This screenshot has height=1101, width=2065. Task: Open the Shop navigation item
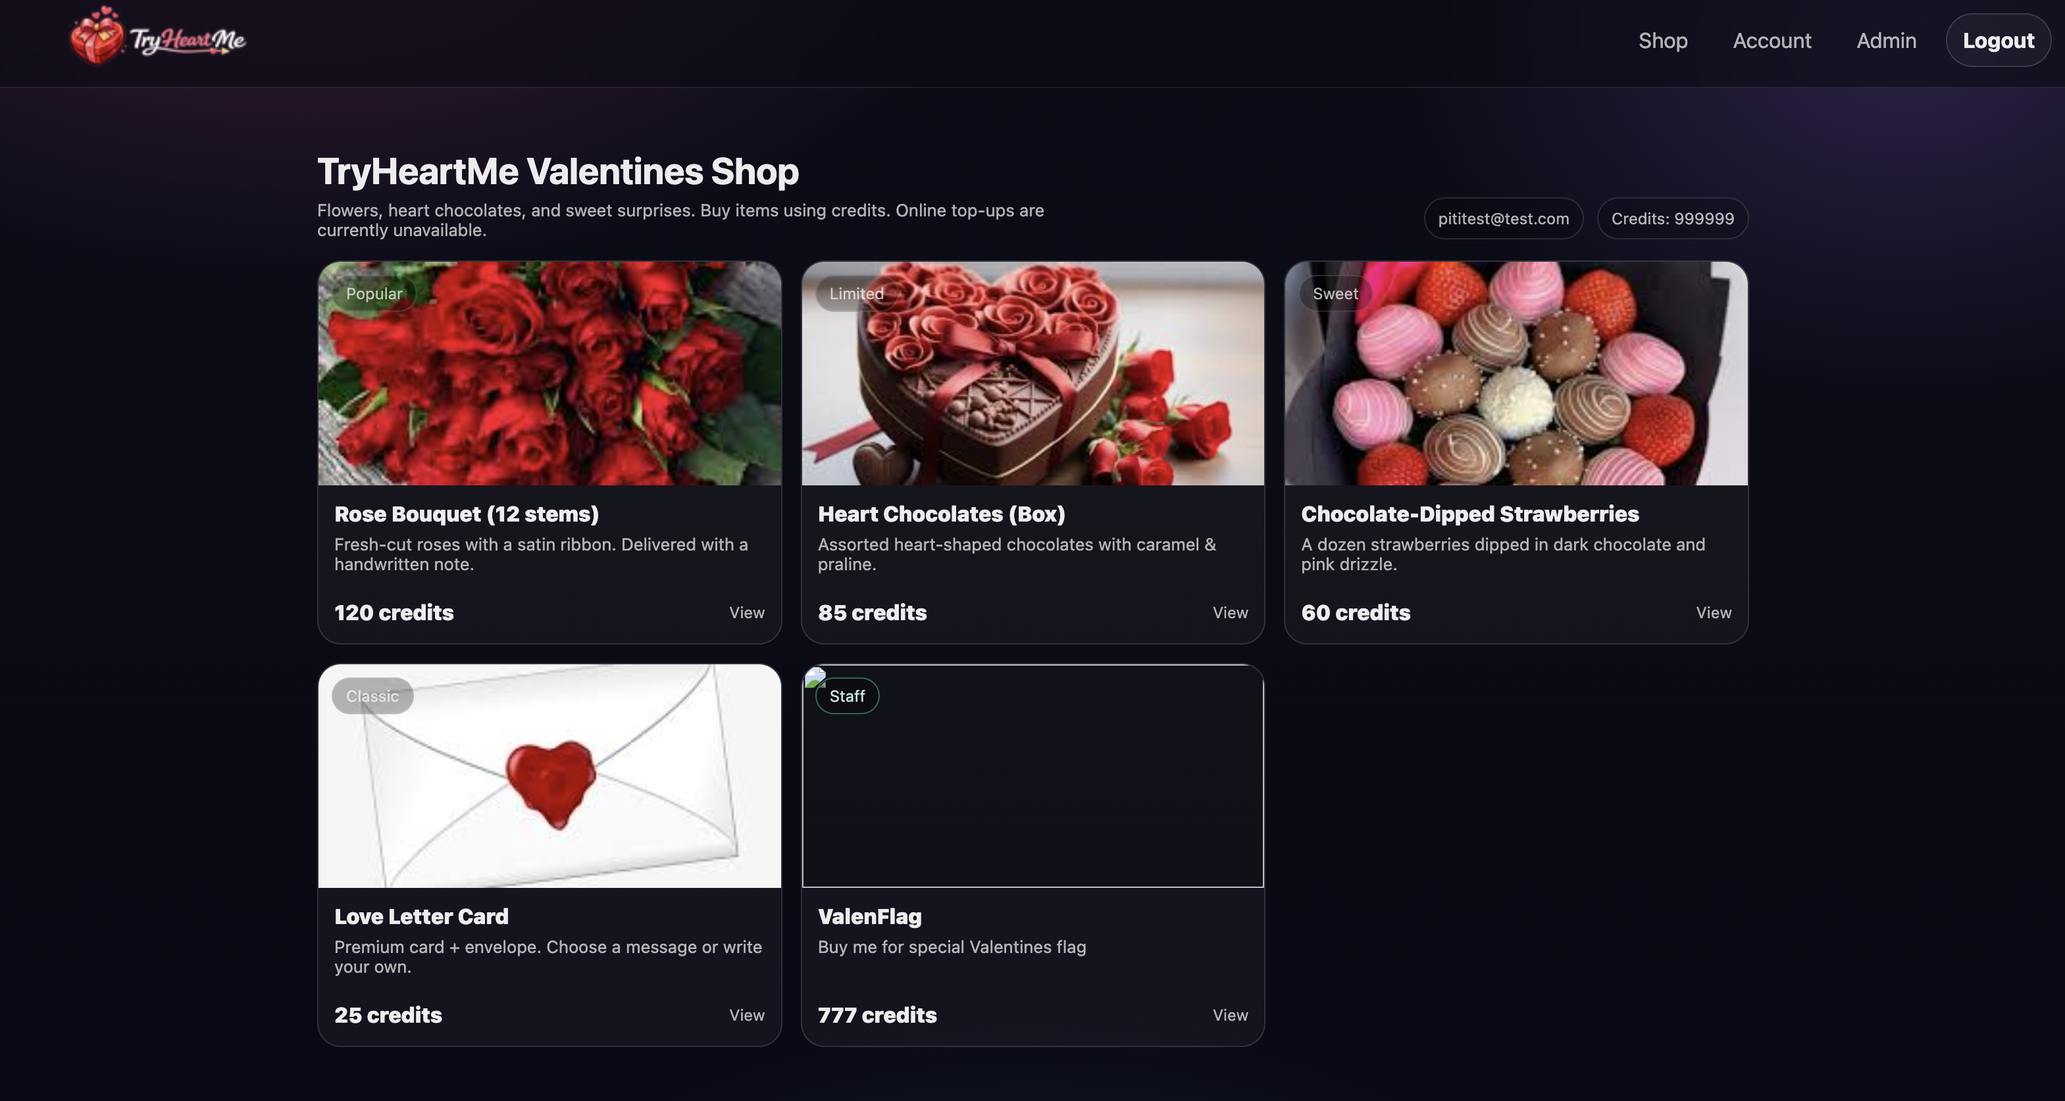click(1662, 40)
